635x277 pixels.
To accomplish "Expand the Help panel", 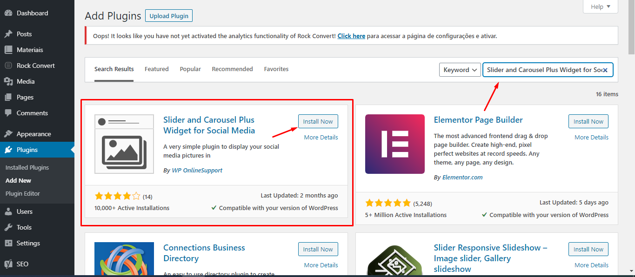I will click(x=601, y=7).
